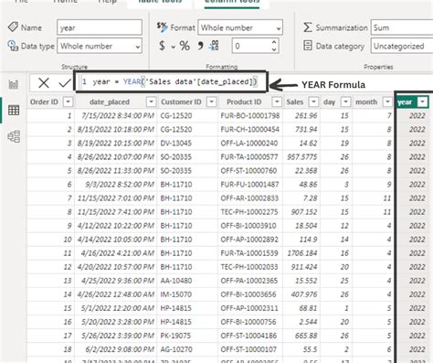The image size is (433, 363).
Task: Open the Data category Uncategorized dropdown
Action: (x=402, y=46)
